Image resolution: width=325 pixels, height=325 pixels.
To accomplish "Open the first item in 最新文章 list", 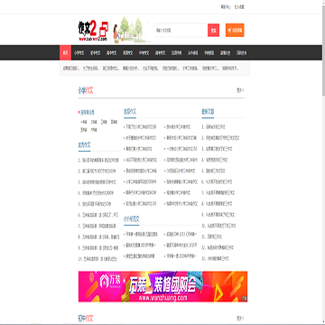I will point(215,127).
